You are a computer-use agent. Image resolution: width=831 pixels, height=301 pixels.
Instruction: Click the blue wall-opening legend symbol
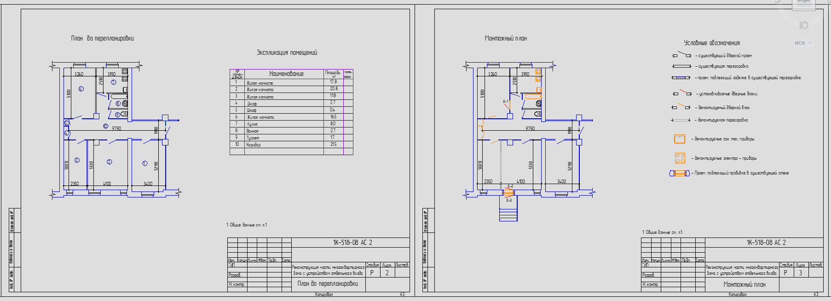679,173
